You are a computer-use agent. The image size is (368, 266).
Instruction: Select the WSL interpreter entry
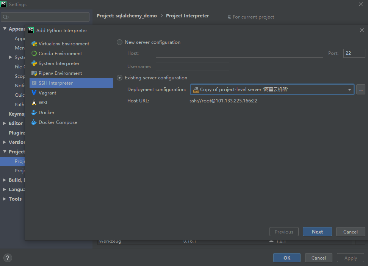coord(71,103)
